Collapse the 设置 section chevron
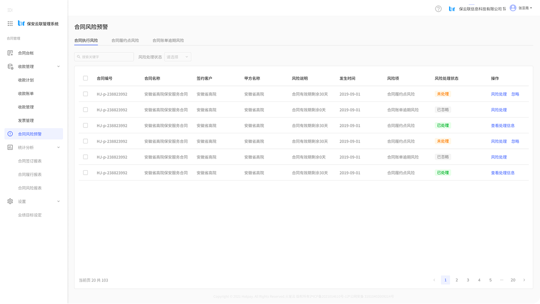 pos(59,201)
